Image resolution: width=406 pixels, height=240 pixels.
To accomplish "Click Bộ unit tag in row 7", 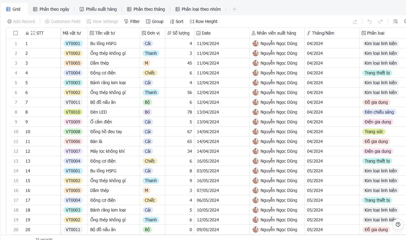I will point(147,102).
